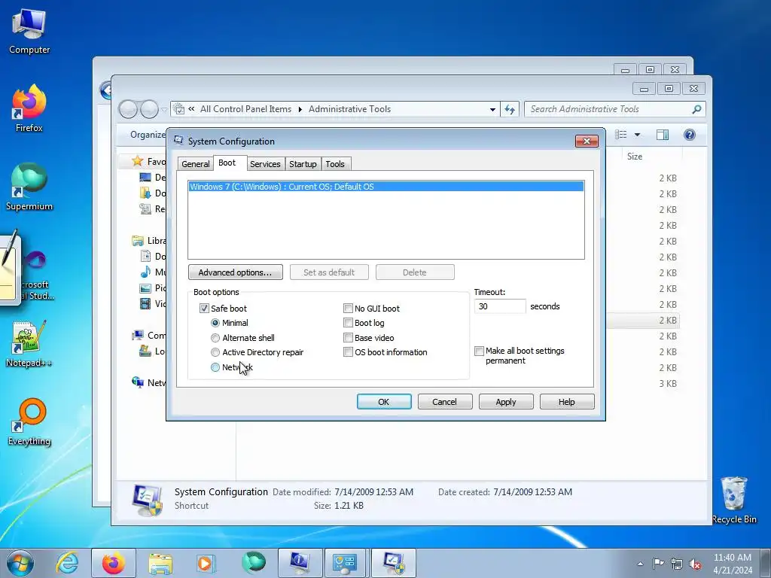Click the Explorer help icon
Screen dimensions: 771x578
(690, 135)
